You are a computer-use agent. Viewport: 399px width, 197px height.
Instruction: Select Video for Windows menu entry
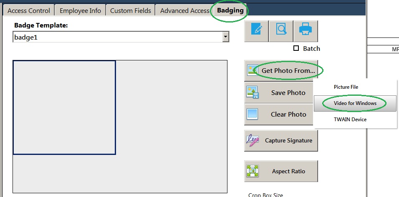tap(355, 103)
